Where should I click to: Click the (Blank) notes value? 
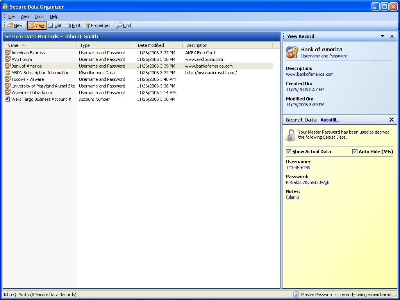[x=292, y=197]
